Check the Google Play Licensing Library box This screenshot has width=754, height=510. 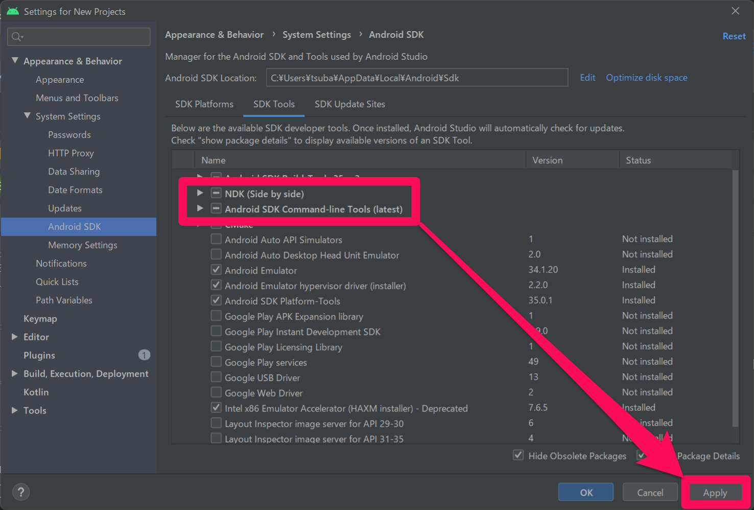coord(216,346)
